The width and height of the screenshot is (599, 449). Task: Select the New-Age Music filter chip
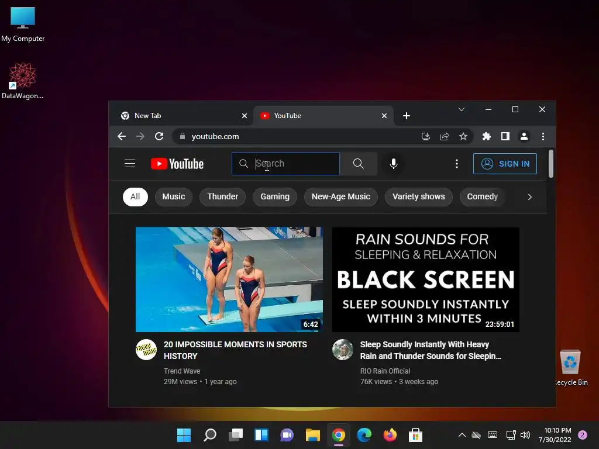click(x=341, y=196)
